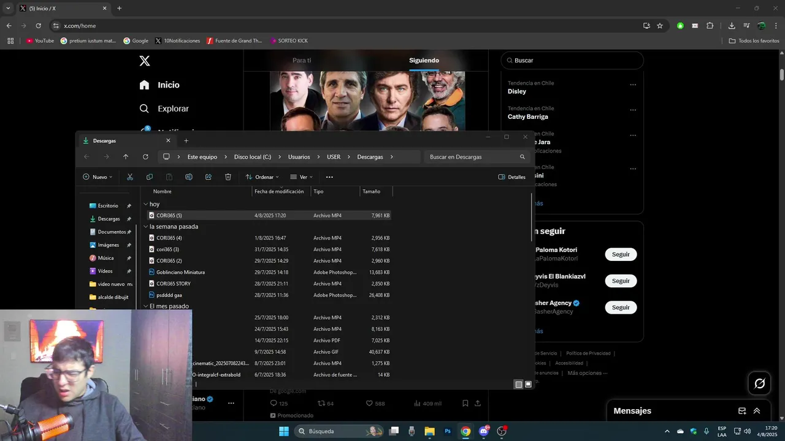
Task: Click the Up arrow in Explorer navigation
Action: (x=126, y=157)
